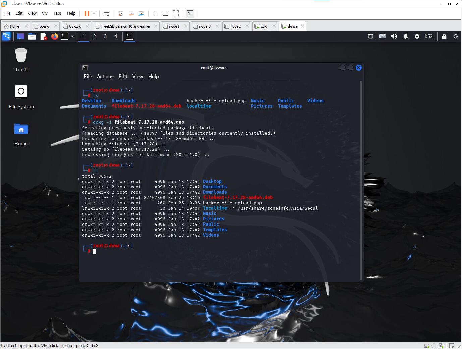Switch to workspace 2
462x349 pixels.
[95, 36]
